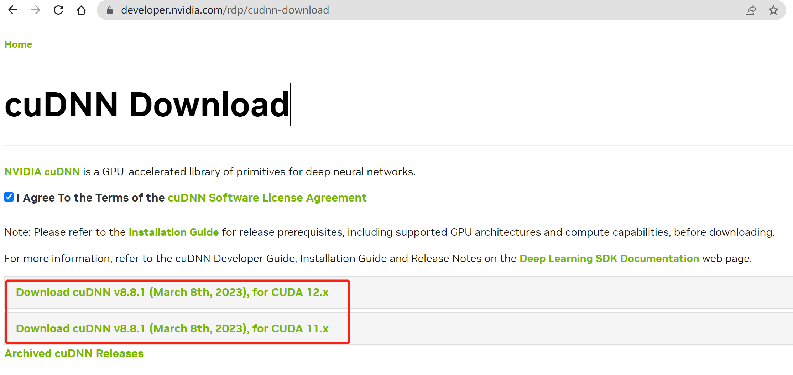Click the browser forward arrow
The image size is (793, 375).
click(36, 10)
